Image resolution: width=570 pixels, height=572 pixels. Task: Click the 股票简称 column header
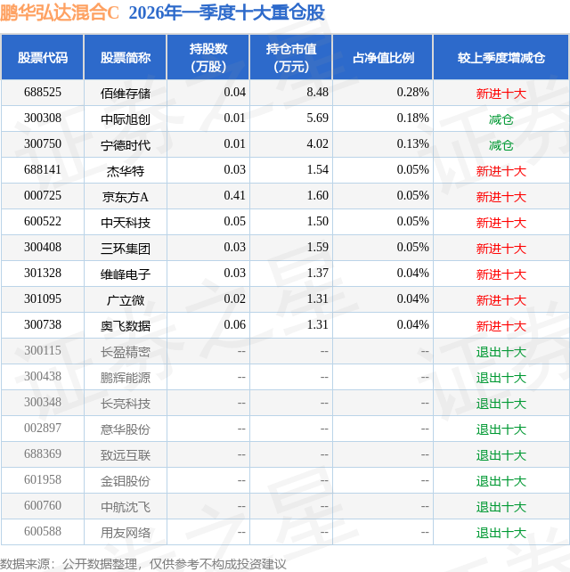pyautogui.click(x=126, y=58)
